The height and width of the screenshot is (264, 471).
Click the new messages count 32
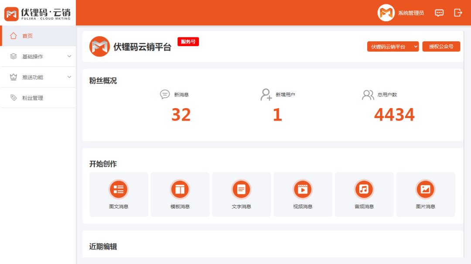(x=180, y=114)
